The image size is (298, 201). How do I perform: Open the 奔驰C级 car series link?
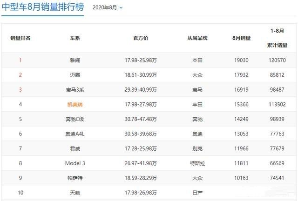[x=75, y=119]
